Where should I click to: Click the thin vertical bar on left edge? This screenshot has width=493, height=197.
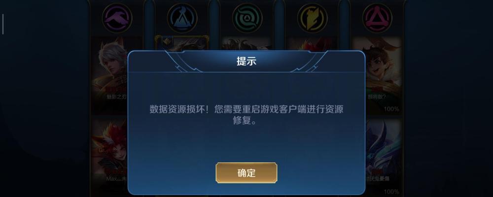click(3, 24)
